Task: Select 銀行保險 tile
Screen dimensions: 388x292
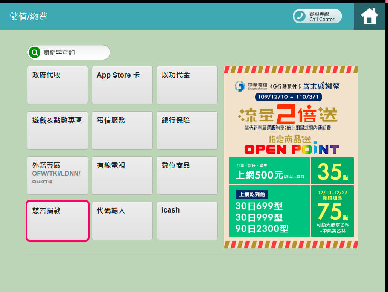Action: [x=187, y=130]
